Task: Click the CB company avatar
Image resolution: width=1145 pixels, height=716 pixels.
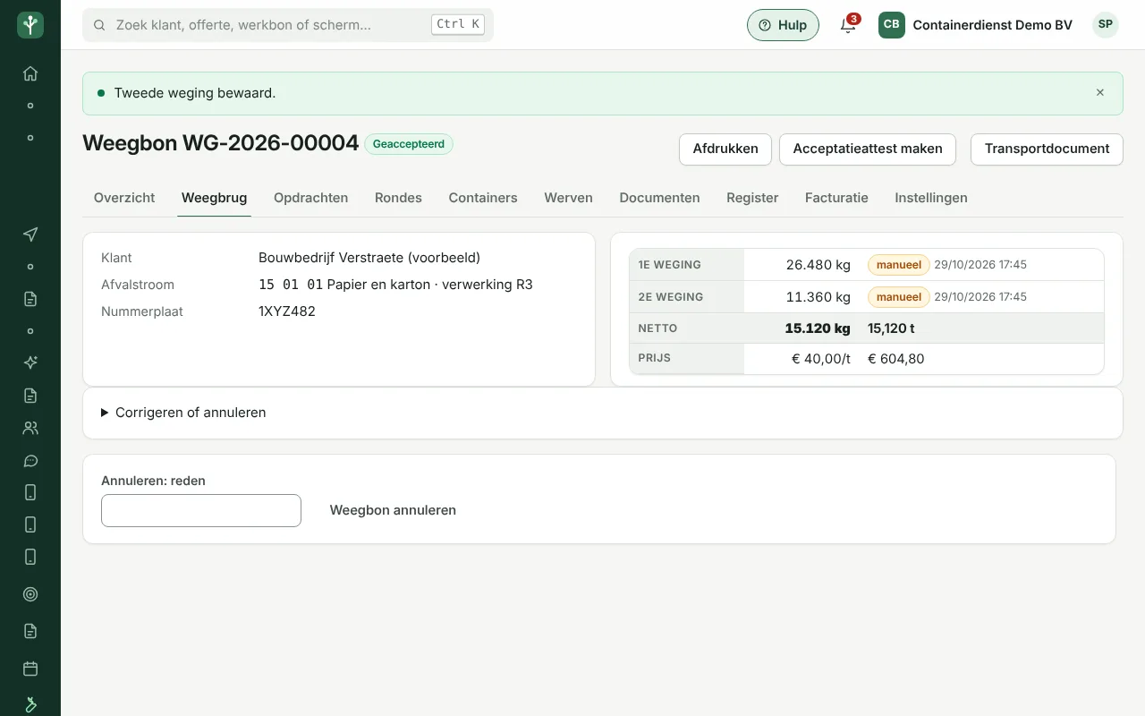Action: [891, 25]
